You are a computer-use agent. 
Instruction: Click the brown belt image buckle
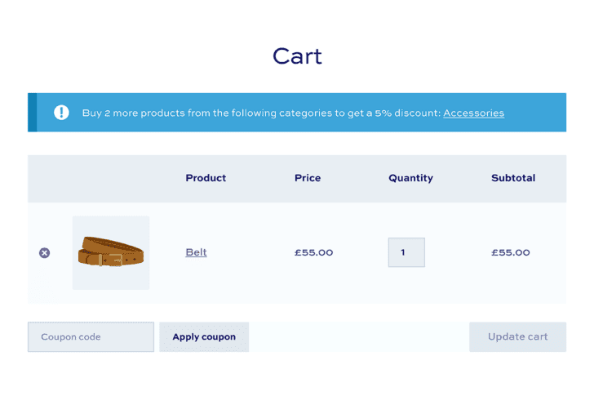[117, 260]
